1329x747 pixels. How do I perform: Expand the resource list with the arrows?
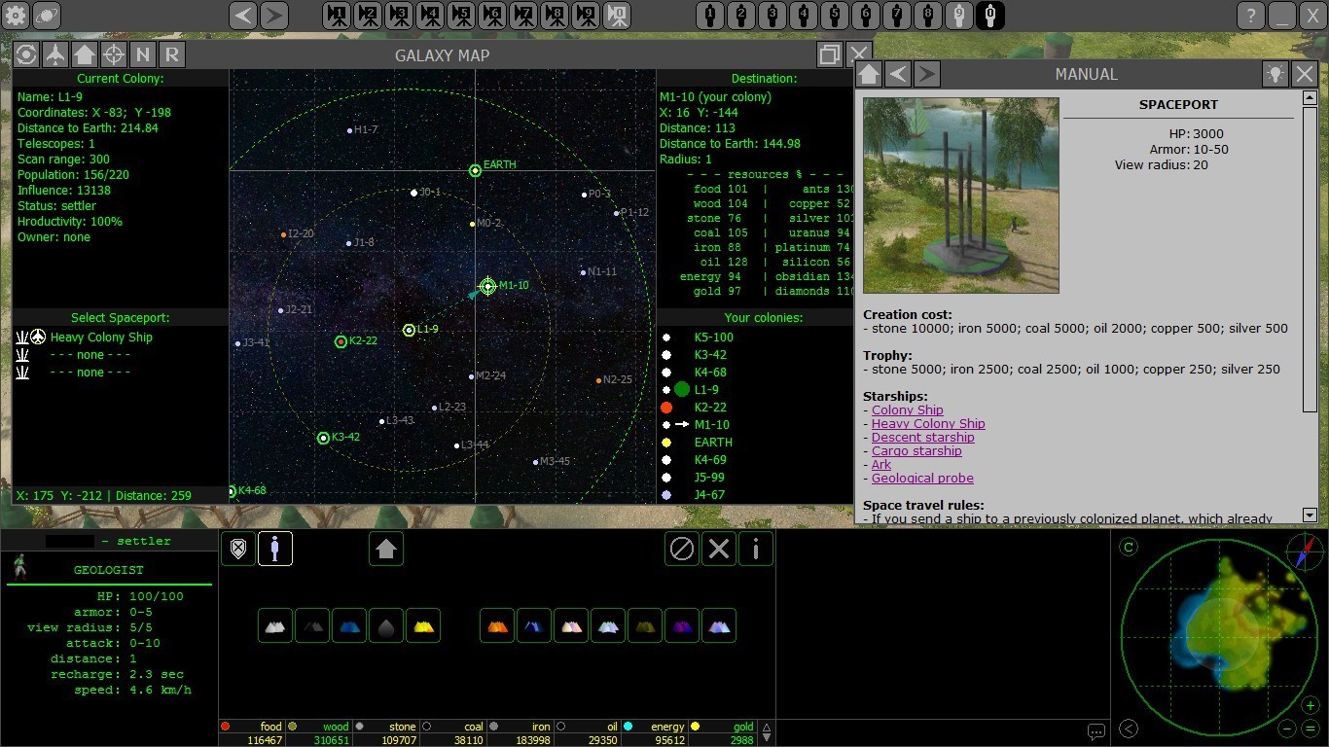[767, 731]
